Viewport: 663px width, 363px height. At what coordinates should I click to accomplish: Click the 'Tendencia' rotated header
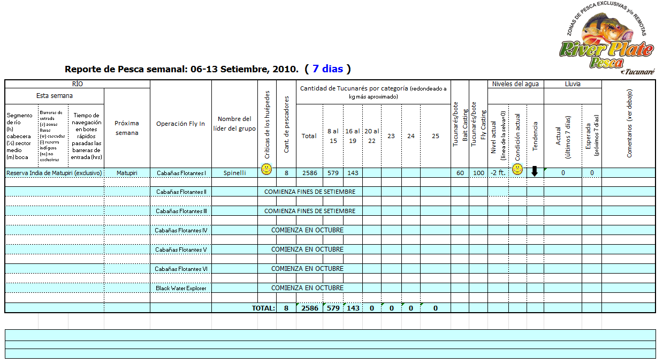tap(535, 135)
